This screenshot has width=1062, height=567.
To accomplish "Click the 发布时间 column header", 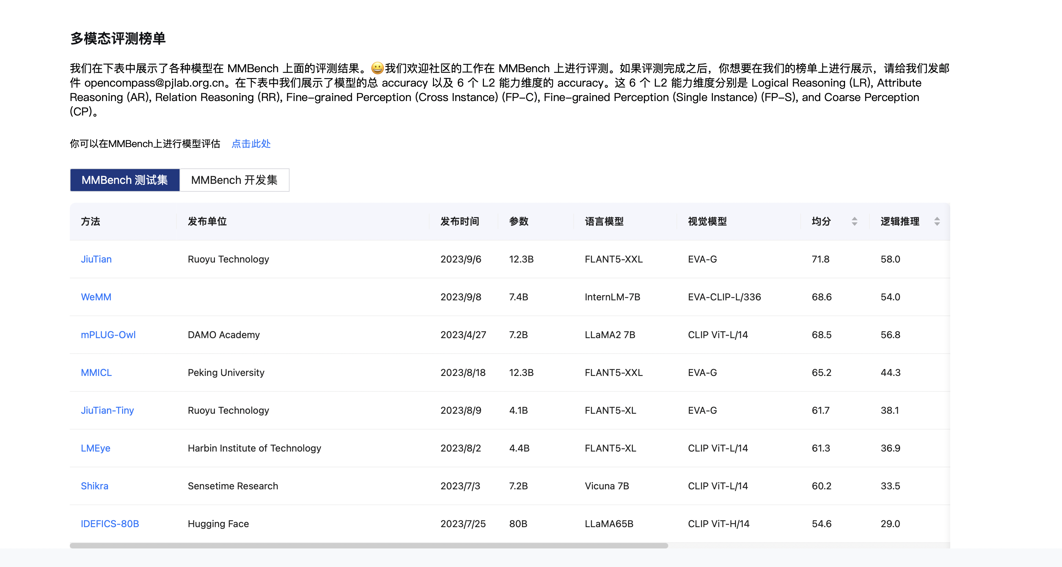I will (459, 221).
